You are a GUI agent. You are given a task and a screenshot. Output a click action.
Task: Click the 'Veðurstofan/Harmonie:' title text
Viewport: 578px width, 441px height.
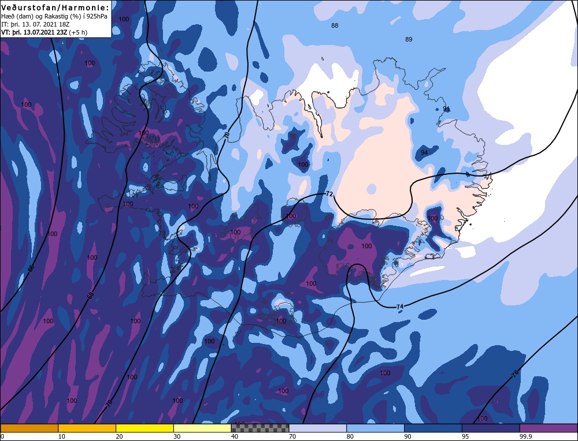(55, 8)
